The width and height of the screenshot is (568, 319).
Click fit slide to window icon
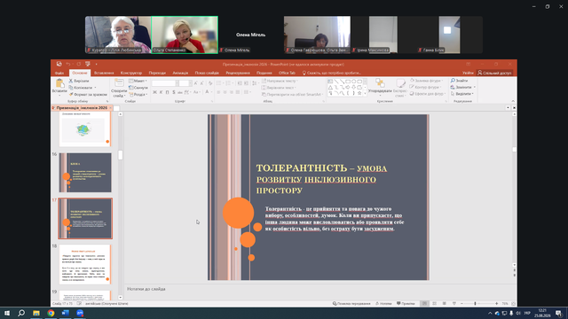513,303
